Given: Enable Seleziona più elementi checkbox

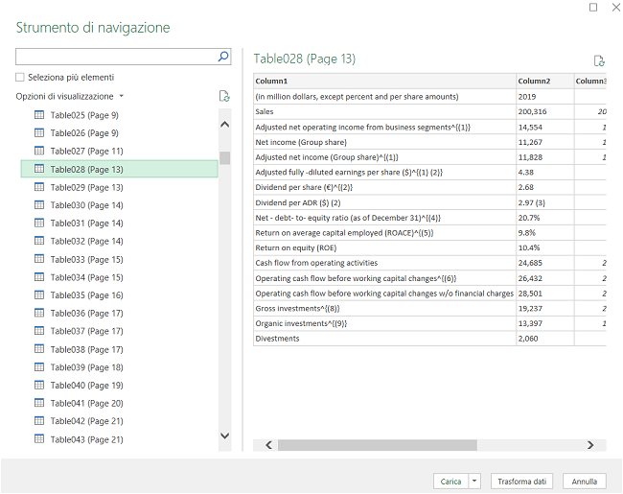Looking at the screenshot, I should (20, 77).
